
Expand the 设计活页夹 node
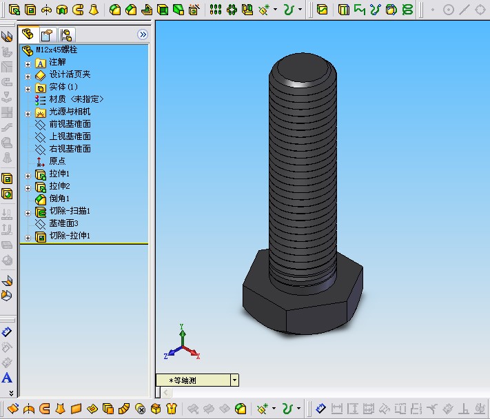pyautogui.click(x=28, y=76)
